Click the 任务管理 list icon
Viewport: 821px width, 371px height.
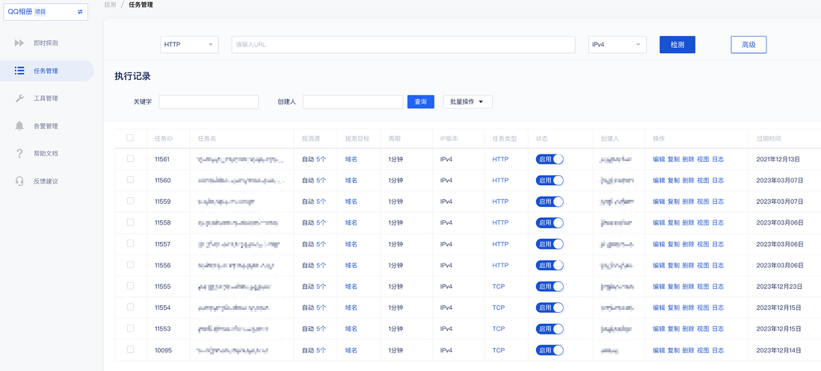point(19,70)
